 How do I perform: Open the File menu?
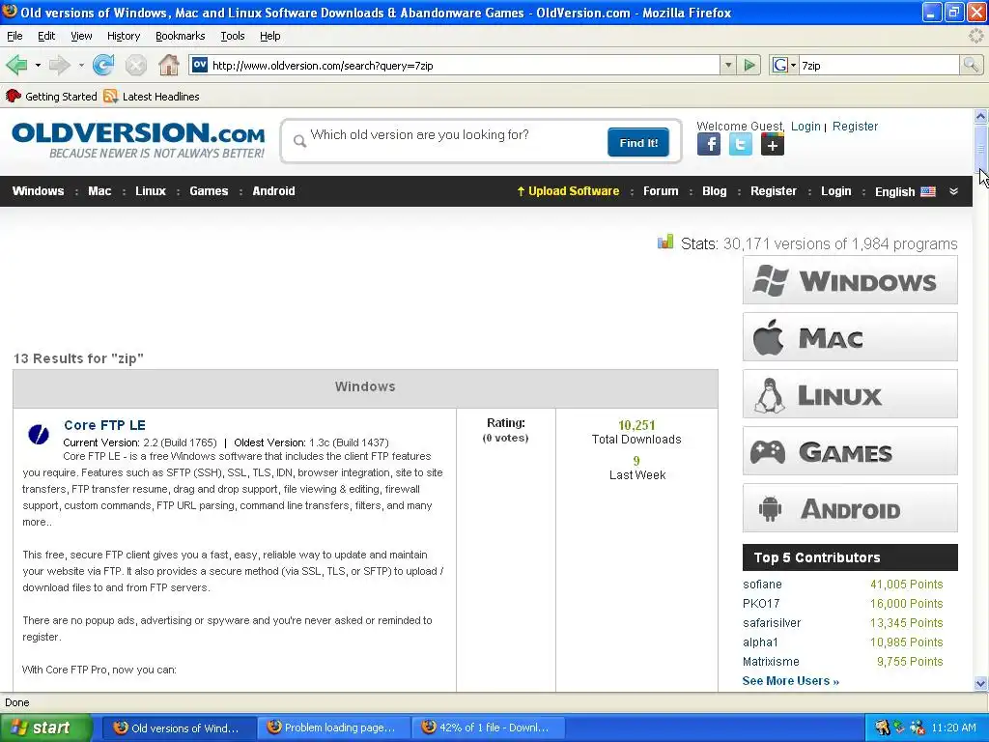click(x=14, y=36)
